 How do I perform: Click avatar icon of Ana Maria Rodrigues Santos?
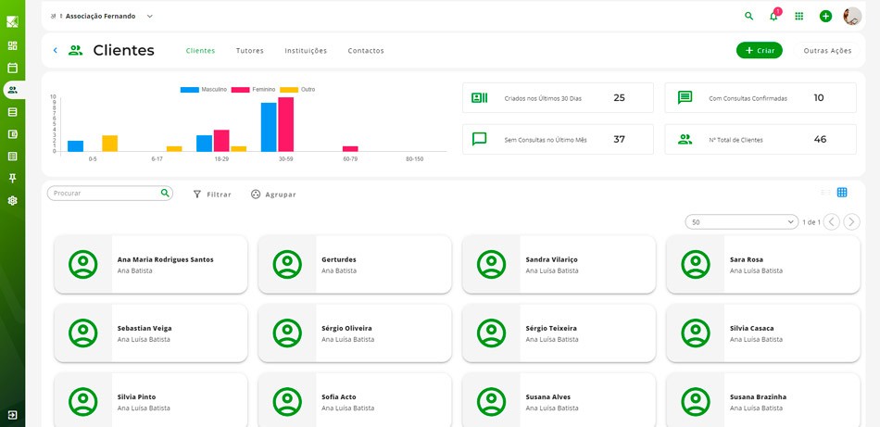[x=83, y=264]
